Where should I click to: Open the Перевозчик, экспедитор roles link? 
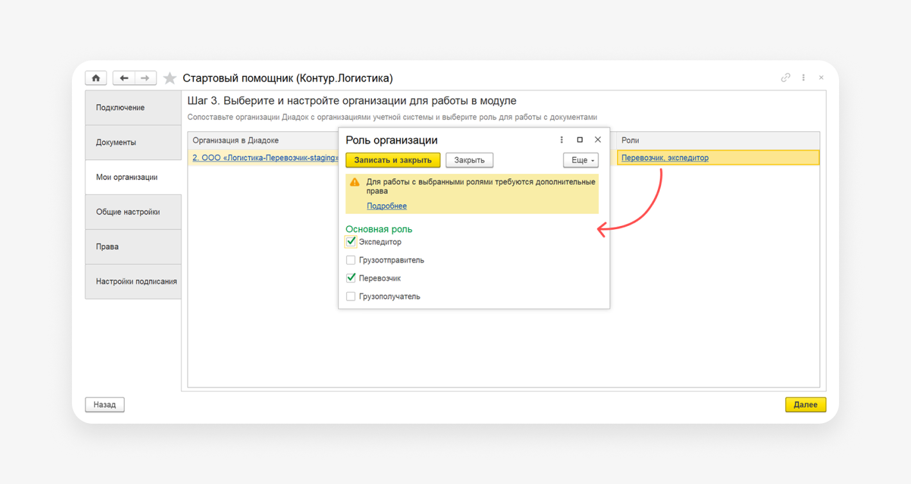[x=665, y=158]
